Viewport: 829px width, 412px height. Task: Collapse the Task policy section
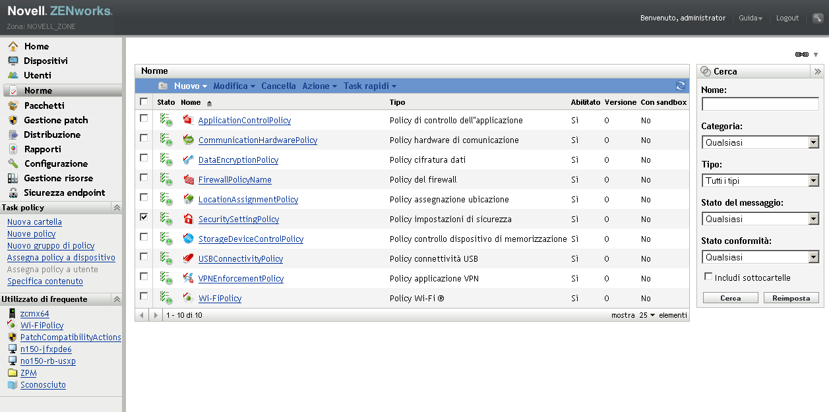117,208
